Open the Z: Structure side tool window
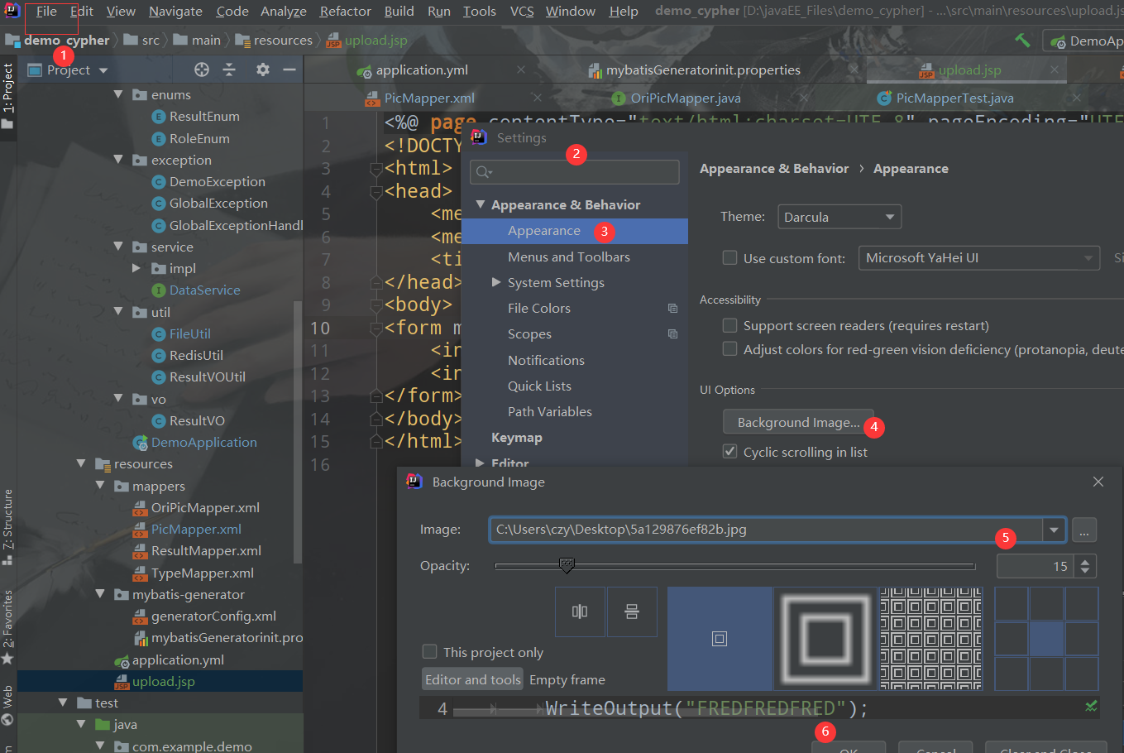 [8, 527]
